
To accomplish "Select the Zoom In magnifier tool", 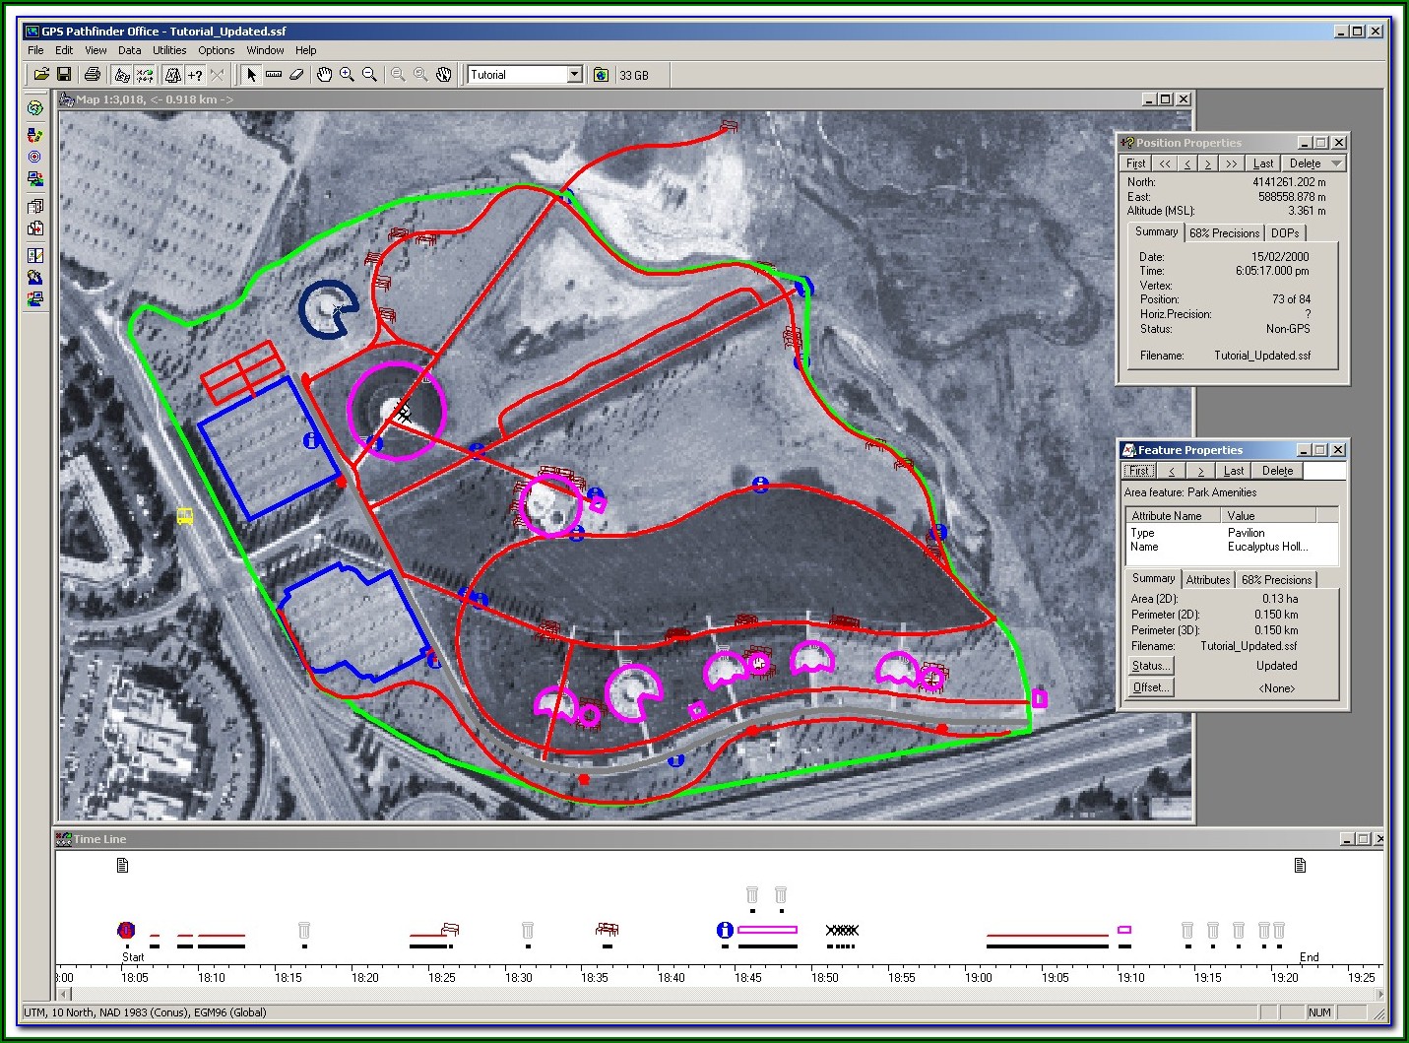I will tap(347, 75).
